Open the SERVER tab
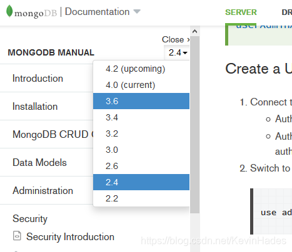This screenshot has width=292, height=252. pos(241,12)
